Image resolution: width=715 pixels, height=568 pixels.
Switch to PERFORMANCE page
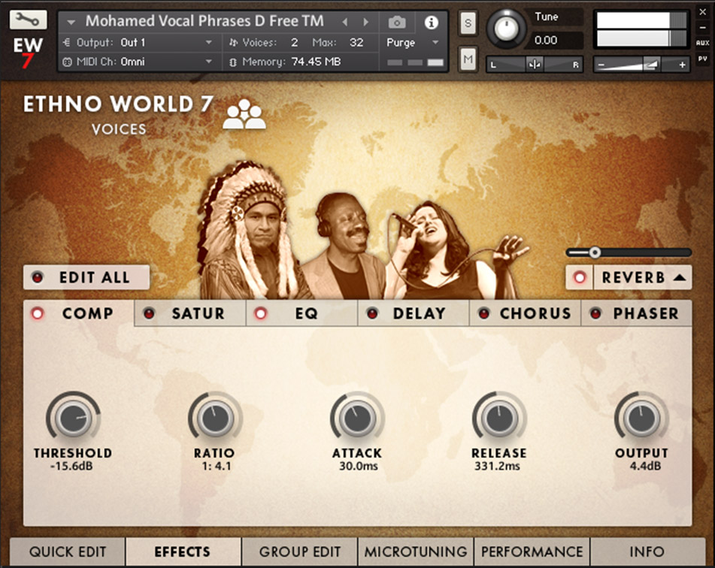coord(532,552)
